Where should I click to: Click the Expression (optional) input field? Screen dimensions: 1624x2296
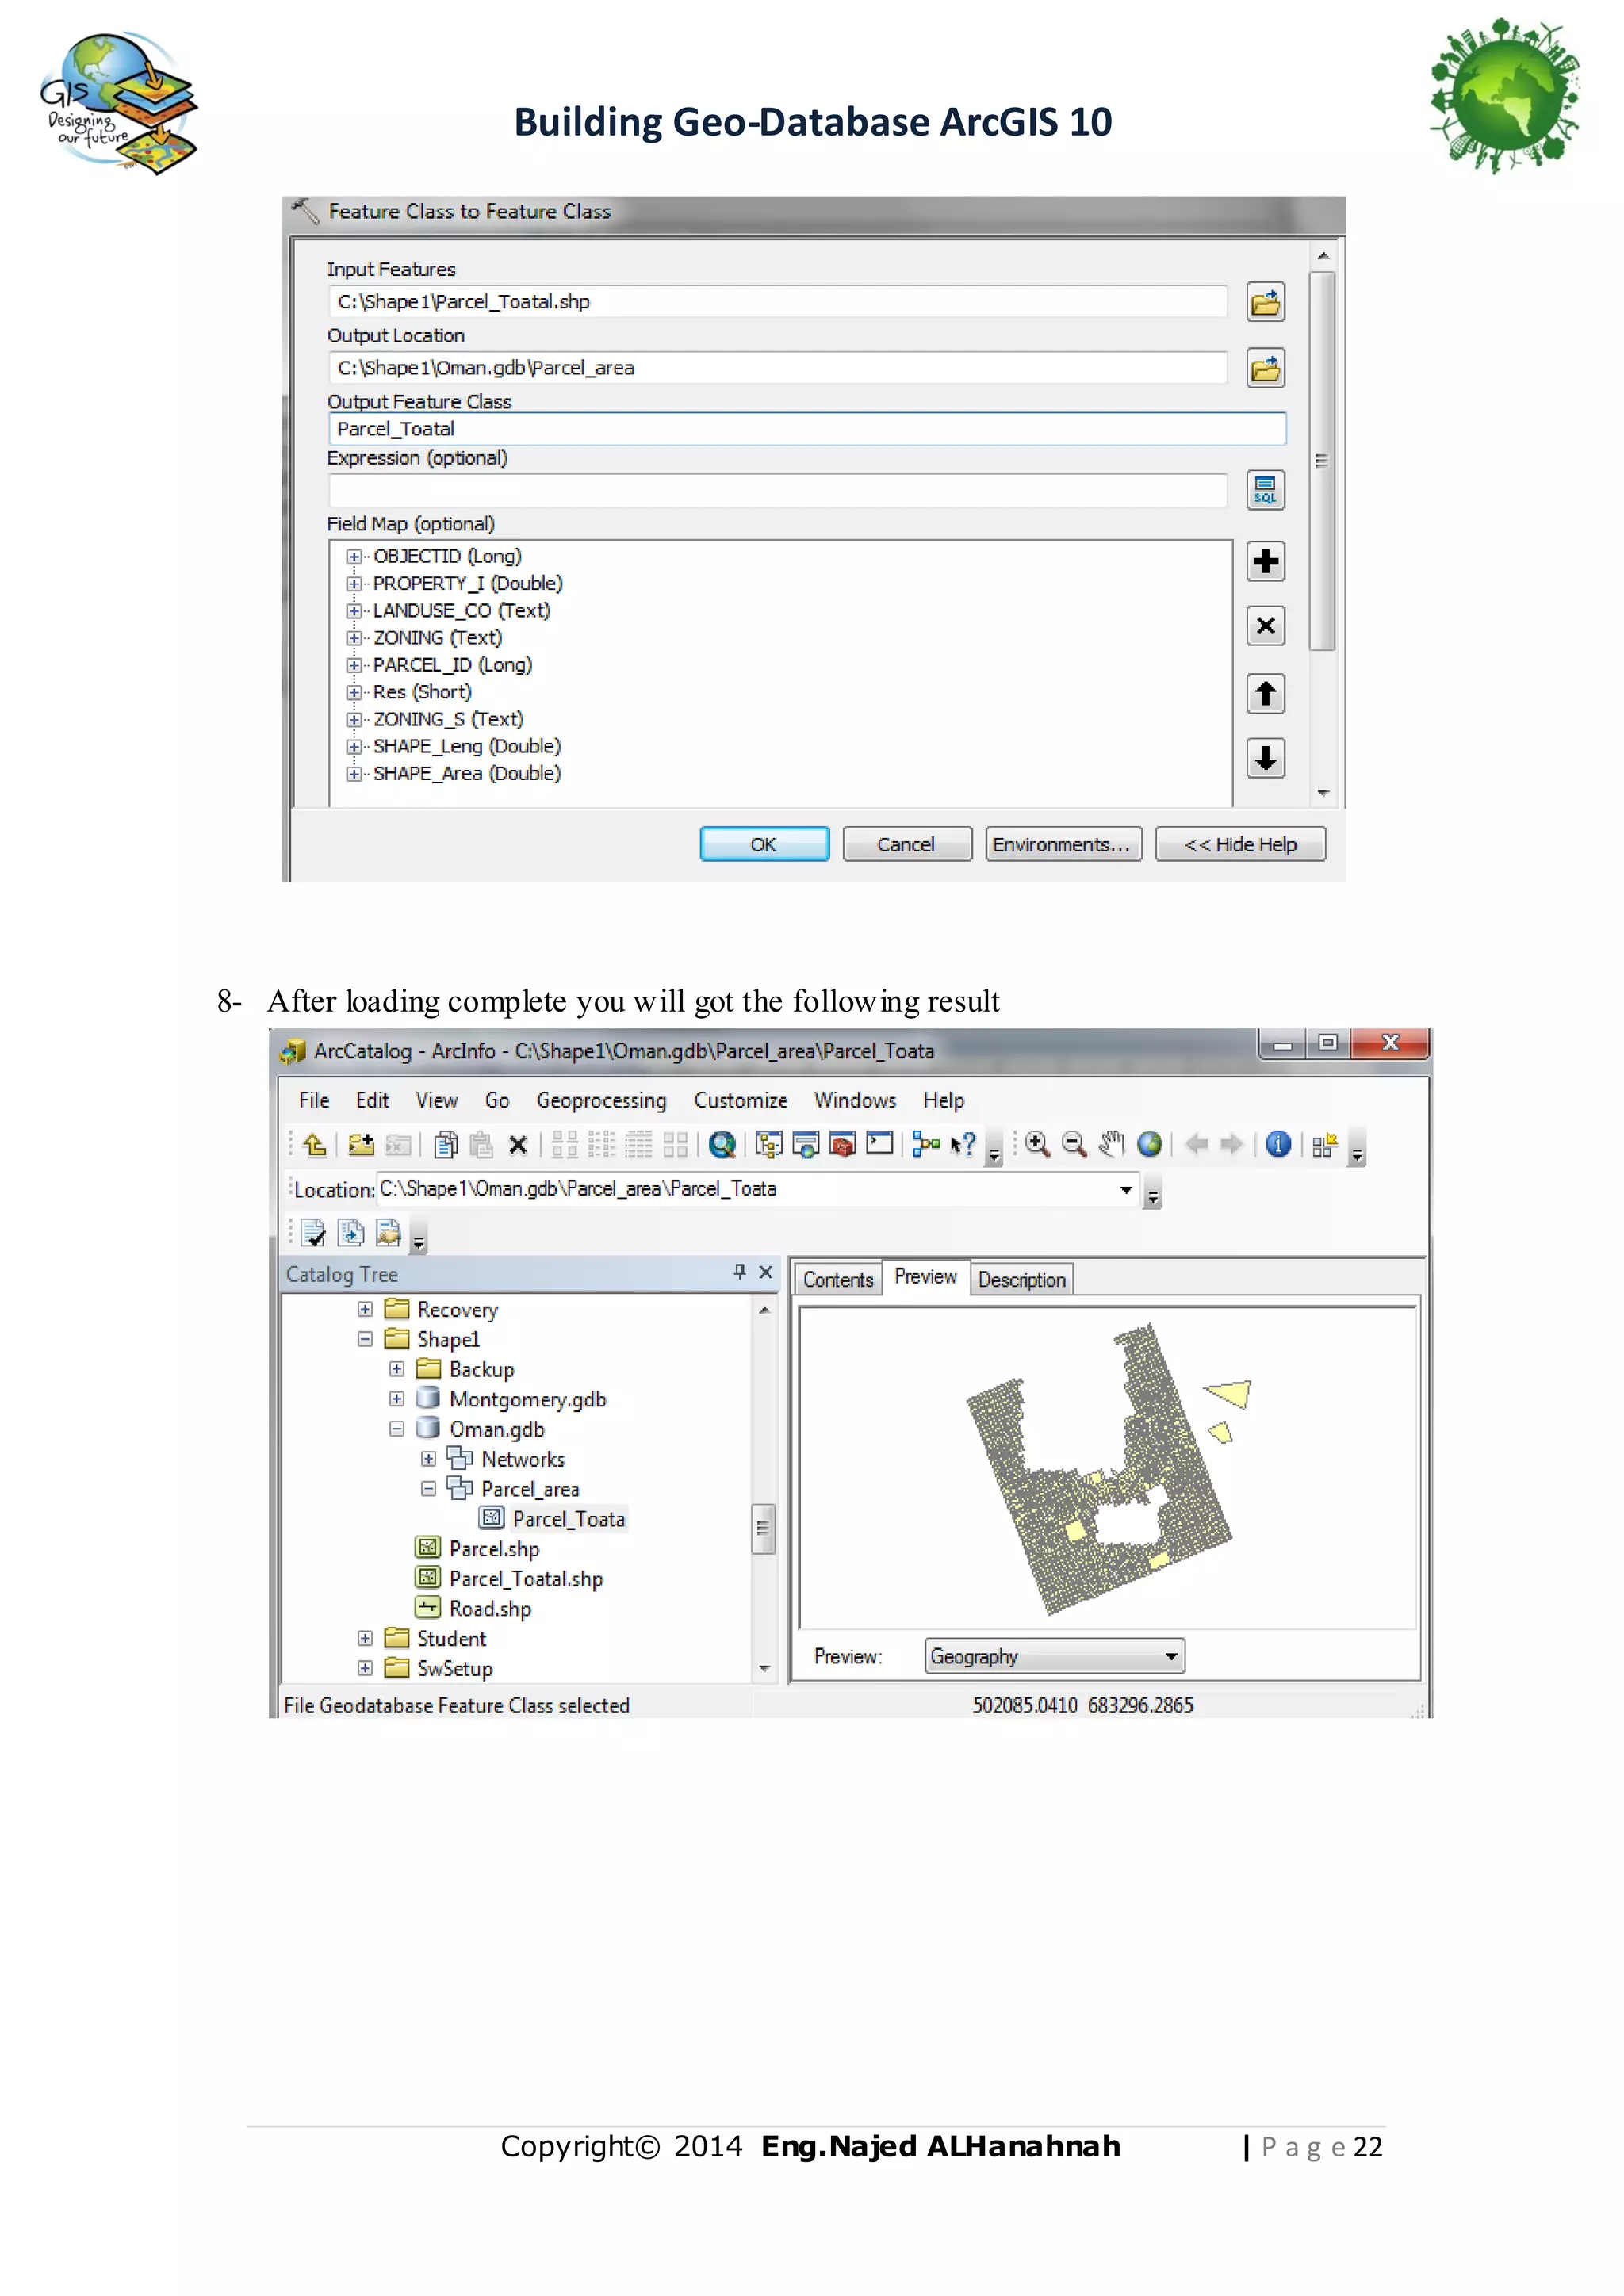tap(777, 490)
